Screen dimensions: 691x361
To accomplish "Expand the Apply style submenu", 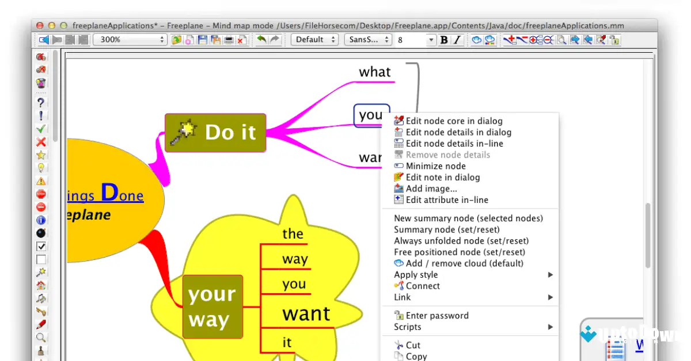I will (473, 275).
